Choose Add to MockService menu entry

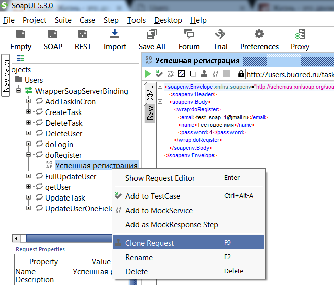(x=189, y=210)
